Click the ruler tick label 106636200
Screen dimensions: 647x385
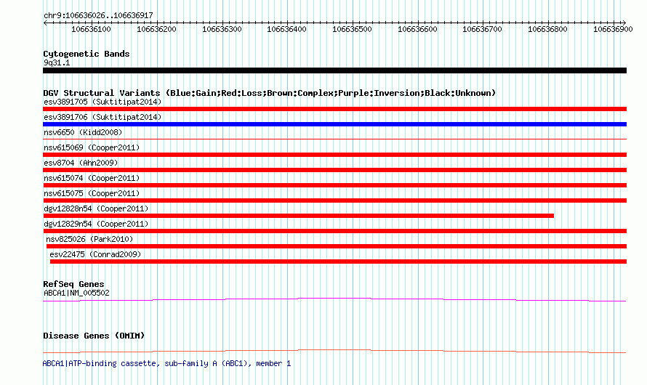pos(156,29)
